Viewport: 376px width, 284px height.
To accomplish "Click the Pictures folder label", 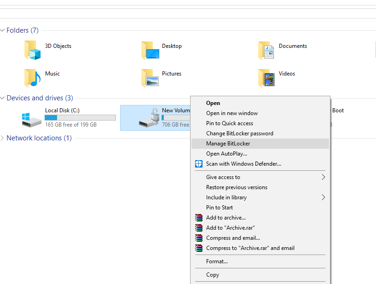I will pos(172,74).
